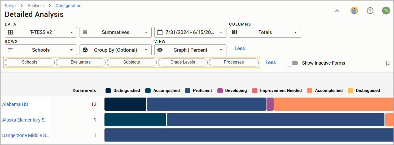Open the Alabama HS school link
This screenshot has height=145, width=394.
coord(15,104)
